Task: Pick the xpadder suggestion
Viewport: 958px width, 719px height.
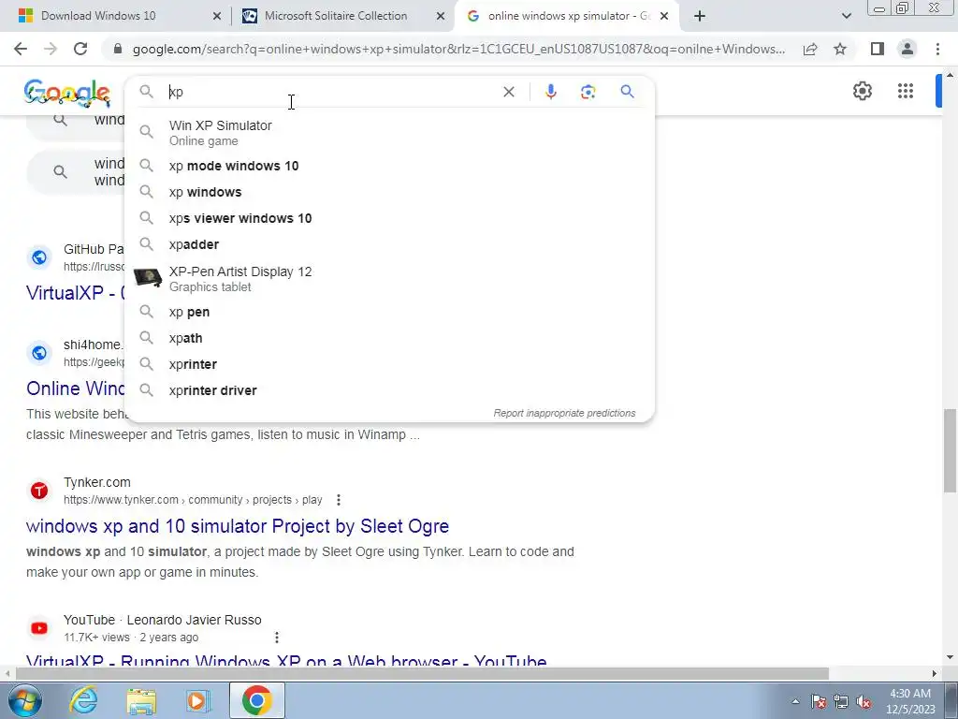Action: click(x=390, y=244)
